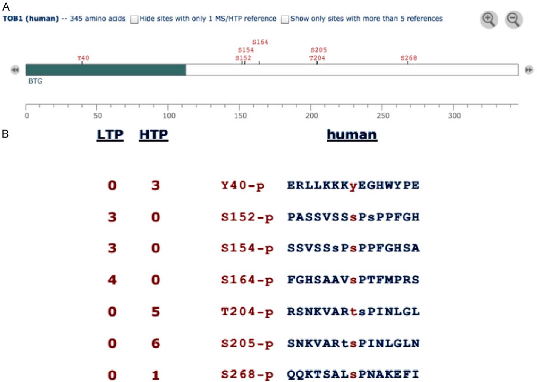
Task: Open the LTP column header link
Action: [x=110, y=135]
